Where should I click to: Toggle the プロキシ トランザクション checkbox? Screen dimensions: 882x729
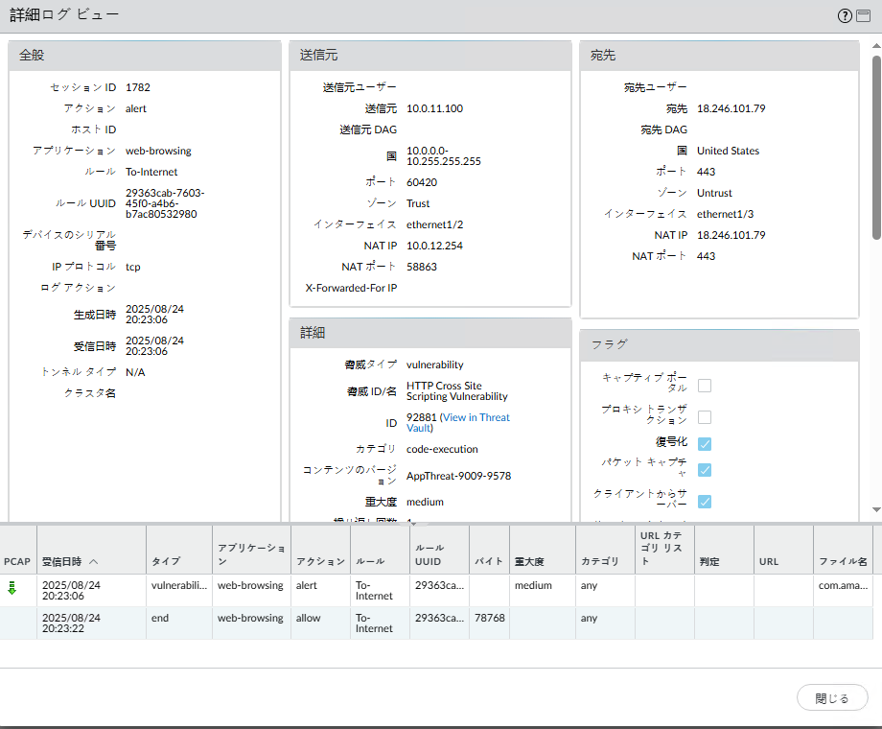point(705,417)
